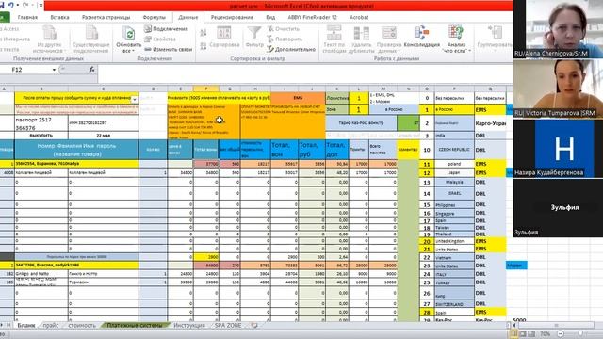
Task: Click the Undo icon in quick access toolbar
Action: tap(11, 5)
